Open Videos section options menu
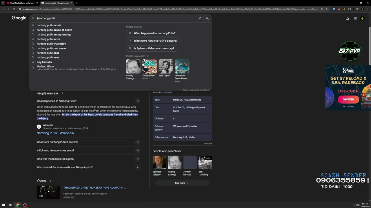Screen dimensions: 371x208 (50, 181)
